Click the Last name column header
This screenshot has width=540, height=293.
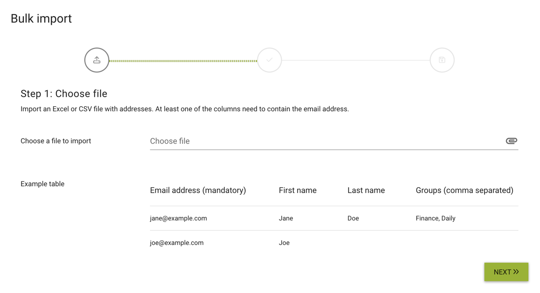coord(366,190)
